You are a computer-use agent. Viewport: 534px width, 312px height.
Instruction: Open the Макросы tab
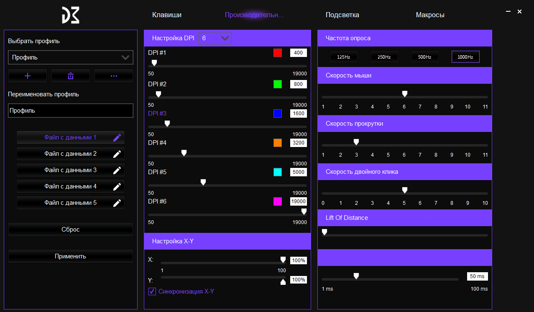[x=430, y=15]
